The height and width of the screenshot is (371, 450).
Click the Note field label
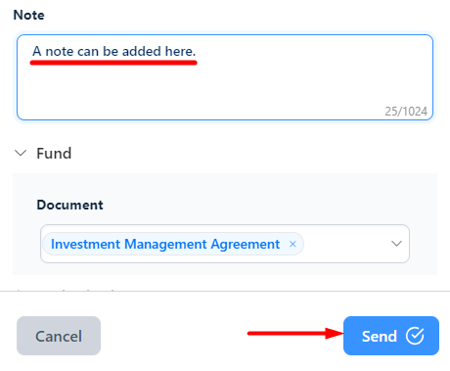28,15
